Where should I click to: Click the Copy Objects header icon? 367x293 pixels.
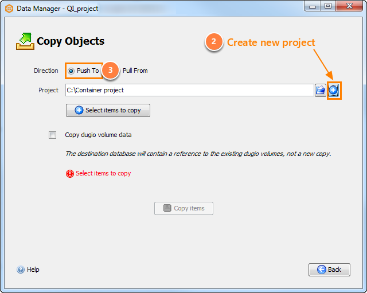[25, 41]
